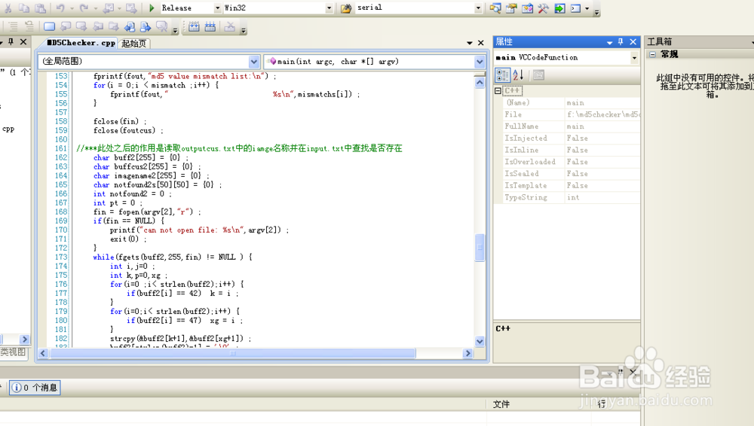Open the Release configuration dropdown
The height and width of the screenshot is (426, 754).
(x=217, y=8)
